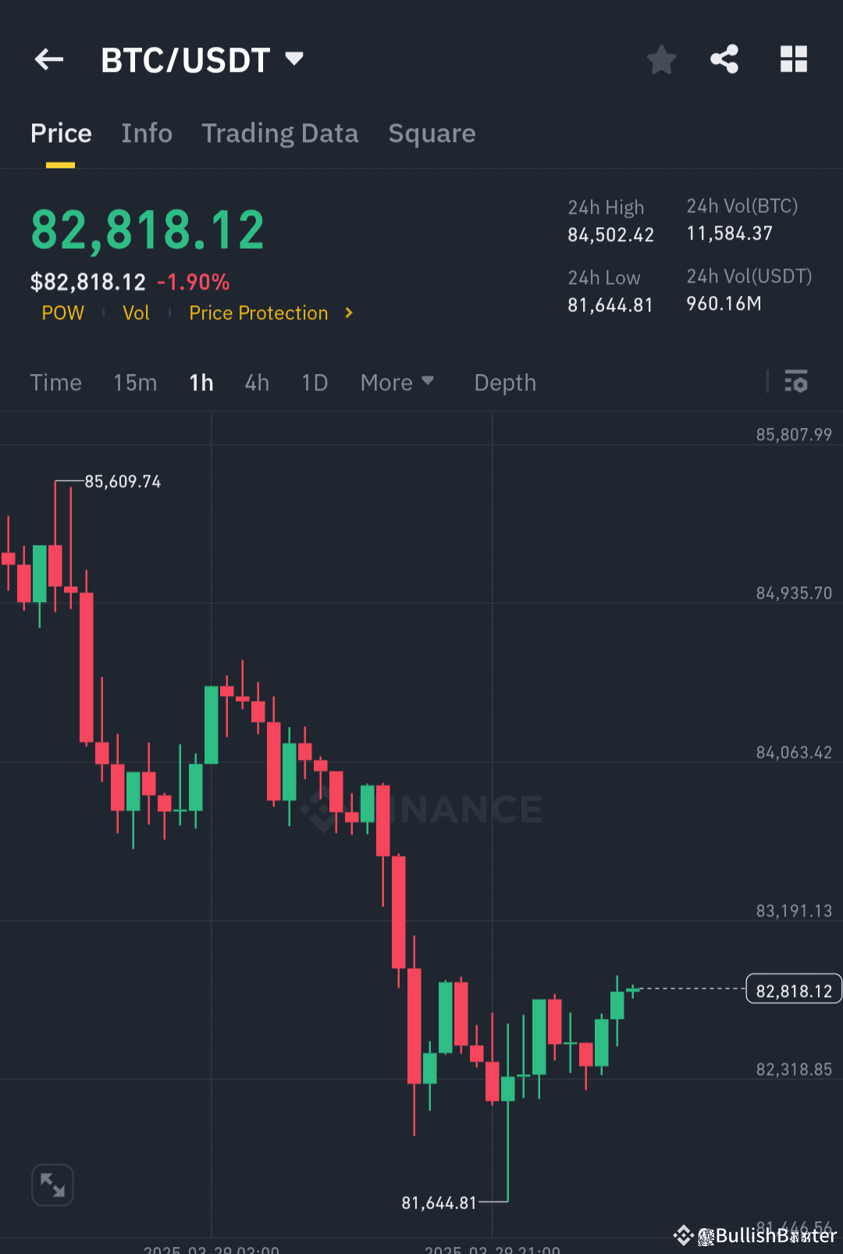Expand chart to fullscreen with corner icon
This screenshot has height=1254, width=843.
click(x=52, y=1185)
